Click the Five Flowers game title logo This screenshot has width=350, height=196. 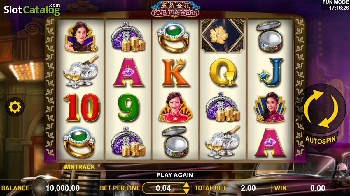tap(175, 9)
